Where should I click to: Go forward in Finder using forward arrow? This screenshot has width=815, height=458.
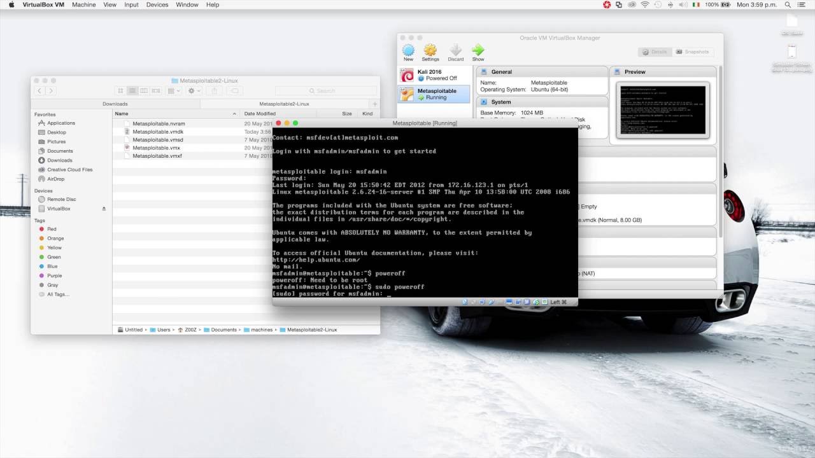(x=50, y=91)
